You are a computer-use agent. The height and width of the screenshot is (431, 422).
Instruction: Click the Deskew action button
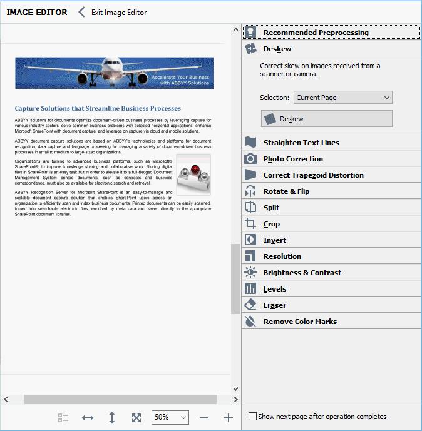click(x=327, y=118)
